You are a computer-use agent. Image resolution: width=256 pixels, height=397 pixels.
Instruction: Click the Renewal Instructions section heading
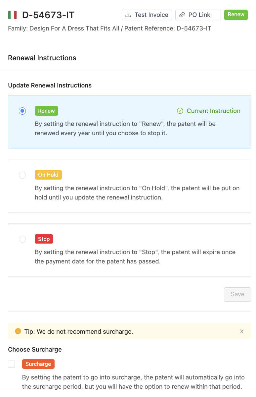(42, 58)
